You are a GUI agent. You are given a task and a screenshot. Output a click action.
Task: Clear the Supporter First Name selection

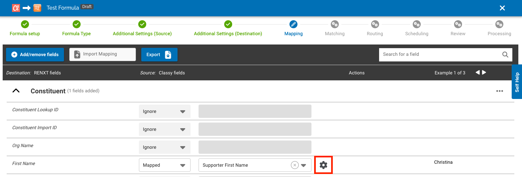point(294,165)
